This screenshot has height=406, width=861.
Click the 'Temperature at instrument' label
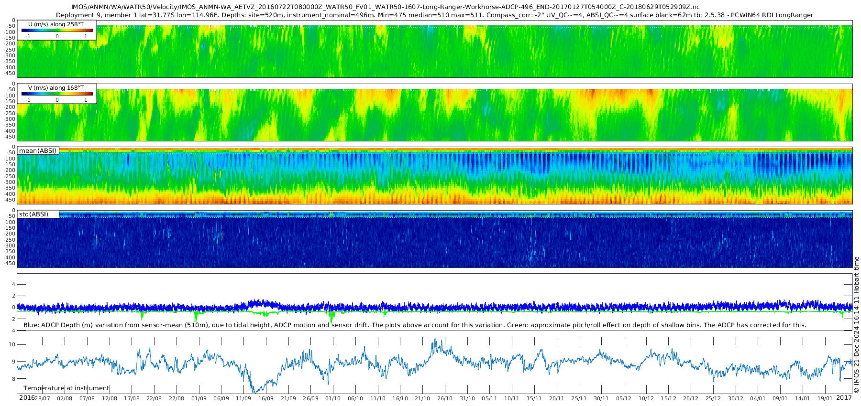[66, 388]
